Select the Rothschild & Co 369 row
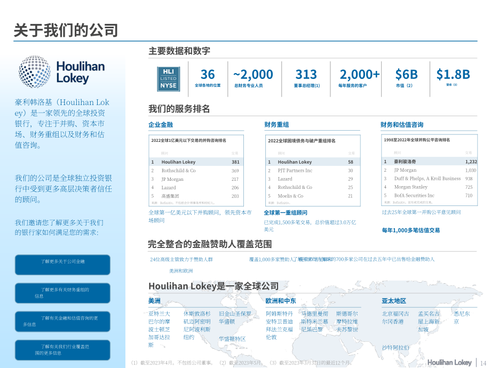491x368 pixels. coord(196,171)
